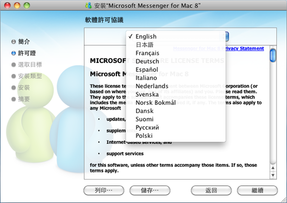
Task: Select Suomi from the language list
Action: click(176, 119)
